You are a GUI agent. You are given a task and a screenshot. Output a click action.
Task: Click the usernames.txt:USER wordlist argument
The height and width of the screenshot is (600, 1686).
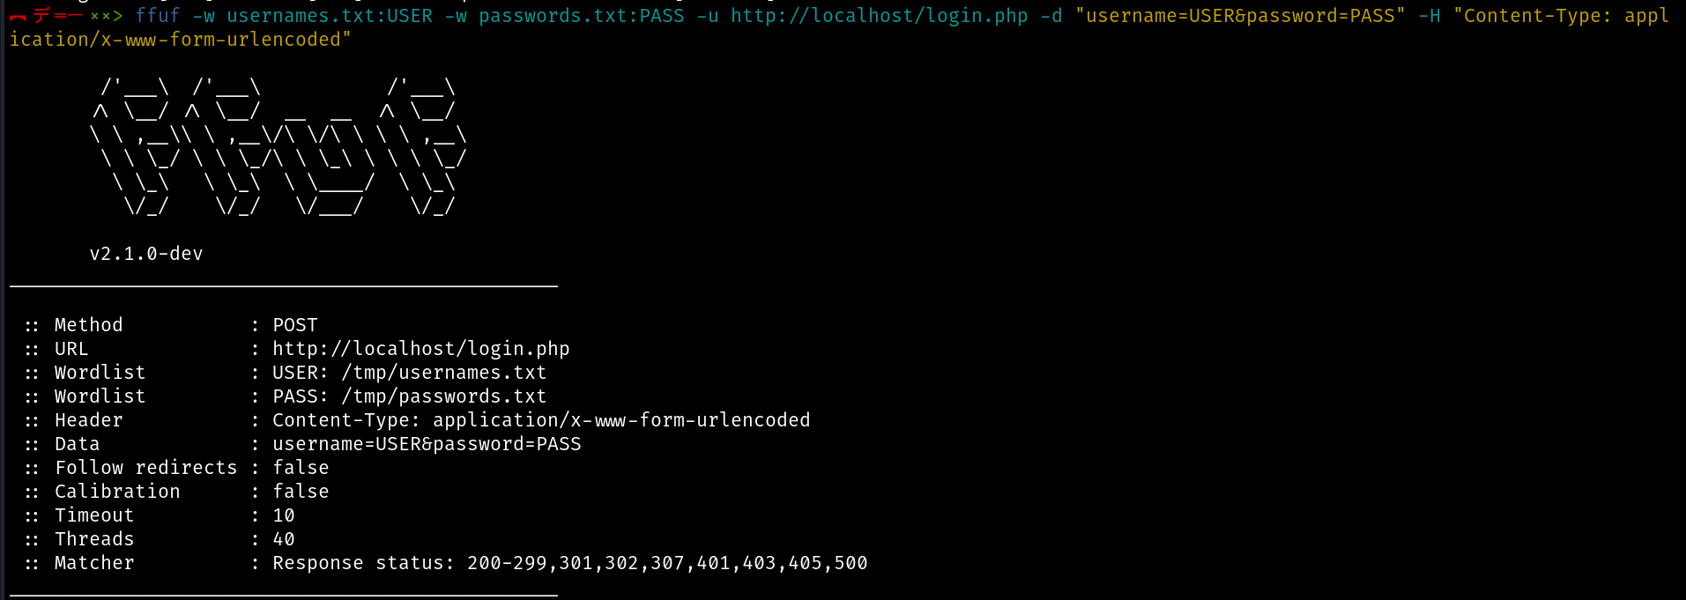coord(330,16)
